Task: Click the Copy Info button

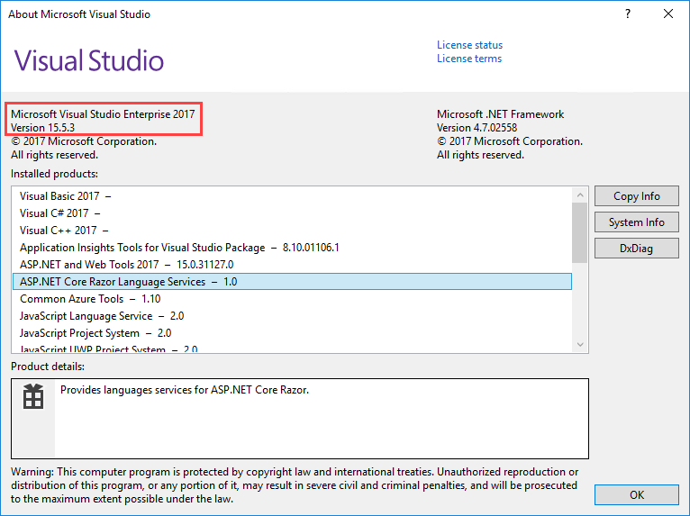Action: tap(636, 196)
